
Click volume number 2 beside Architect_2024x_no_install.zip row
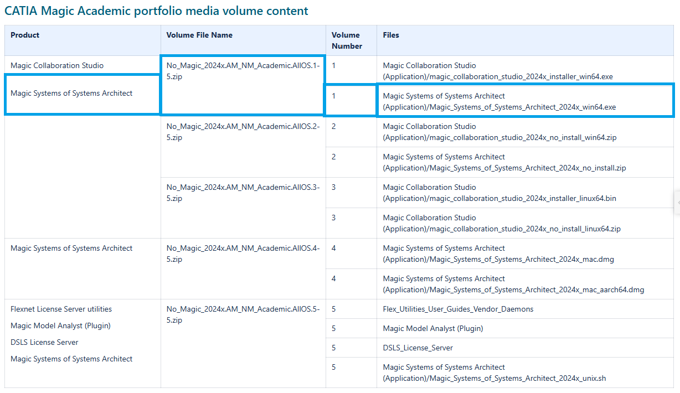point(334,157)
